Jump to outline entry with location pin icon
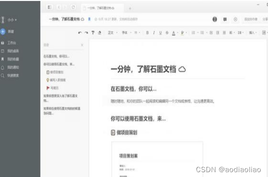The width and height of the screenshot is (268, 177). pyautogui.click(x=56, y=80)
